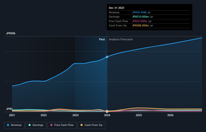206x132 pixels.
Task: Click the 2021 x-axis label
Action: pyautogui.click(x=12, y=115)
